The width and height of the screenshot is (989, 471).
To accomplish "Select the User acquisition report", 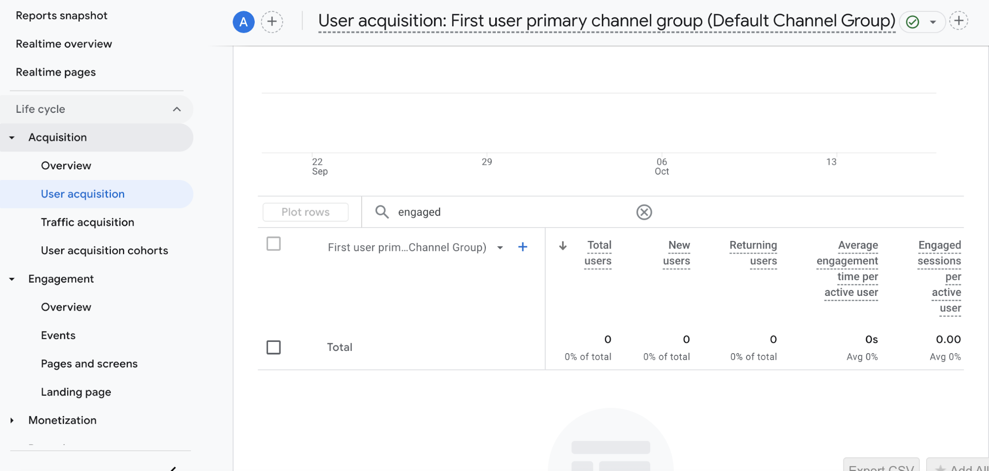I will 83,194.
